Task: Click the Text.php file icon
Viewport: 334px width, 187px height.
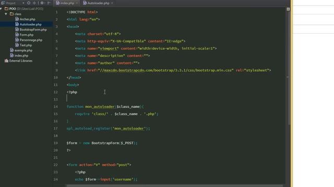Action: [17, 45]
